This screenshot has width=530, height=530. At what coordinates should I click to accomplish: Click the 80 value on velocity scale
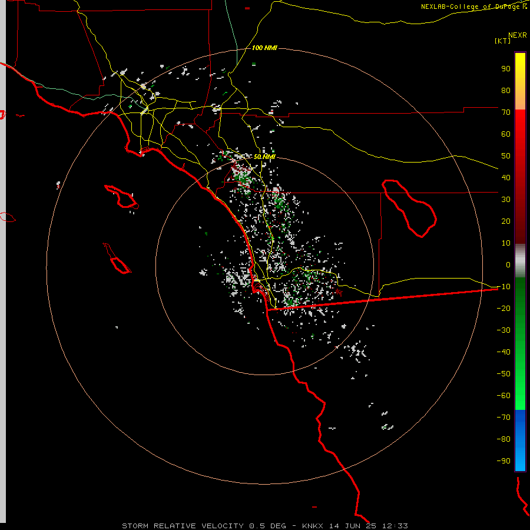pyautogui.click(x=506, y=90)
